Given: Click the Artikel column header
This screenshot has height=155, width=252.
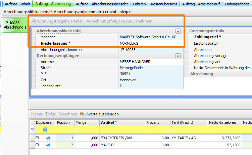Looking at the screenshot, I should (x=116, y=122).
